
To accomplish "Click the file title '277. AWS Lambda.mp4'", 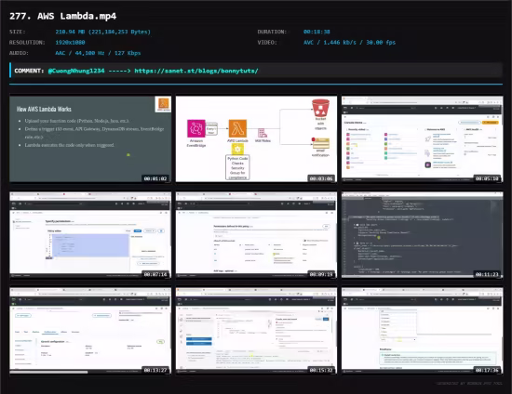I will point(62,16).
